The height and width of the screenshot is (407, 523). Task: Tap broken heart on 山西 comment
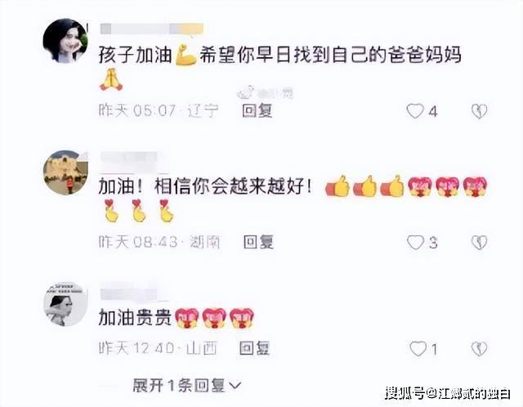480,349
